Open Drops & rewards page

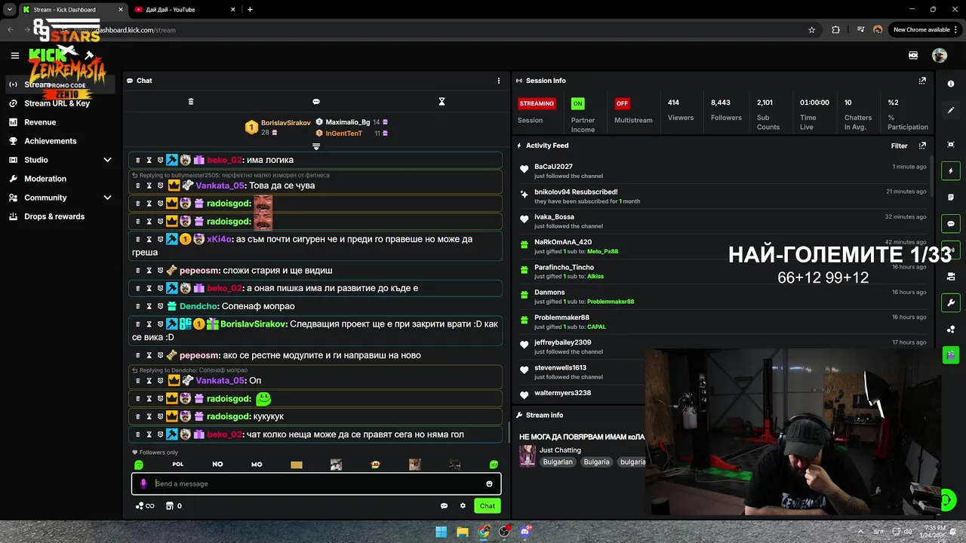[x=54, y=216]
